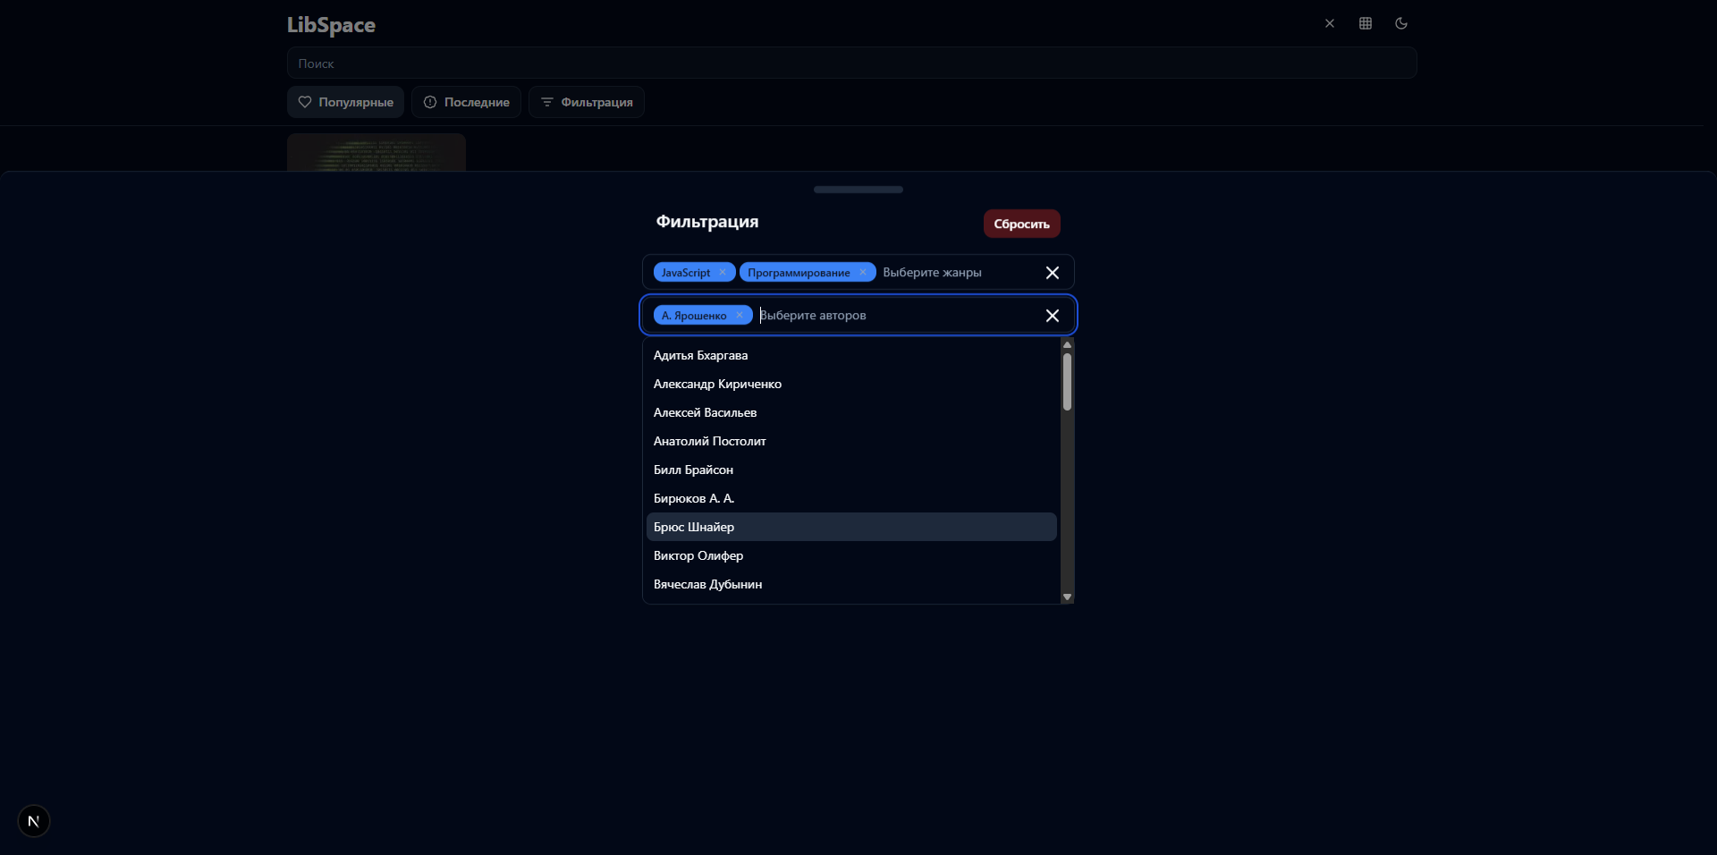Screen dimensions: 1717x855
Task: Switch to Последние tab
Action: 466,102
